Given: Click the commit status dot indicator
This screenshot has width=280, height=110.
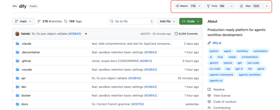Looking at the screenshot, I should point(86,34).
